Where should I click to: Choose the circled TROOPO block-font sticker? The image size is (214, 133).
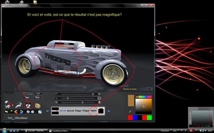click(93, 111)
